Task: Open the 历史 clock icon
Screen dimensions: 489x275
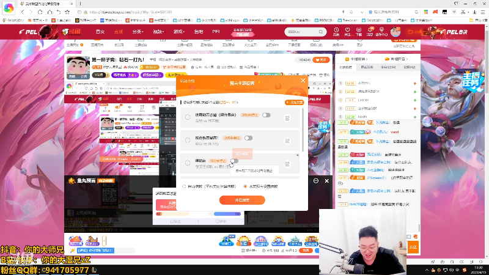Action: pos(336,32)
